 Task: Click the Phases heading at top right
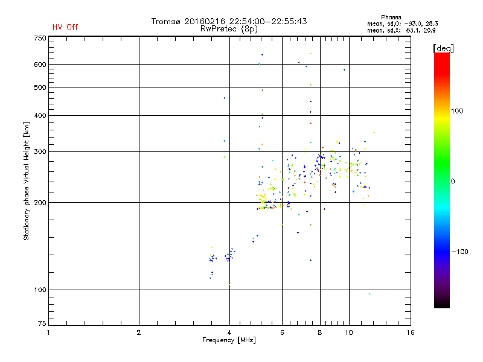point(391,17)
